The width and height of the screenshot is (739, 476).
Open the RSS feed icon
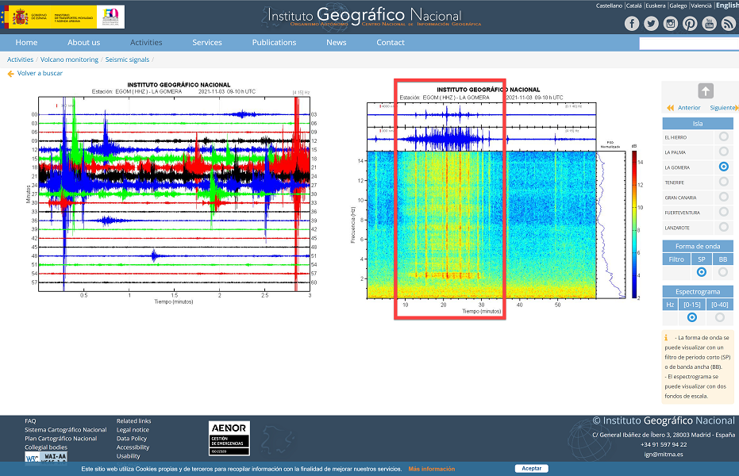[728, 24]
